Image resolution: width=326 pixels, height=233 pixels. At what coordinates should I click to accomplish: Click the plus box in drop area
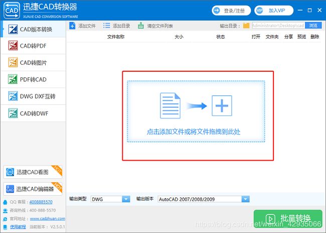point(222,105)
